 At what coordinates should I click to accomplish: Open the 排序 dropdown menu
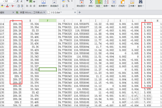click(x=106, y=6)
